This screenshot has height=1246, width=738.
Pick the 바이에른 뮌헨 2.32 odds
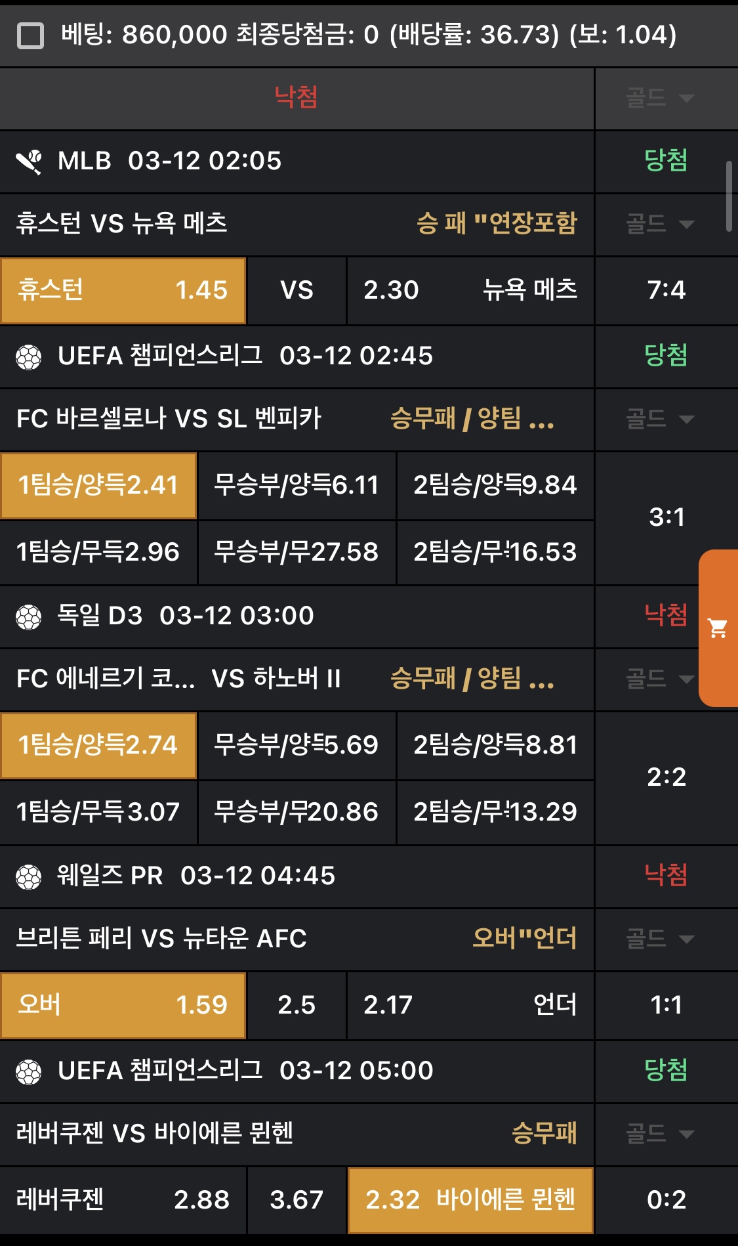[470, 1200]
